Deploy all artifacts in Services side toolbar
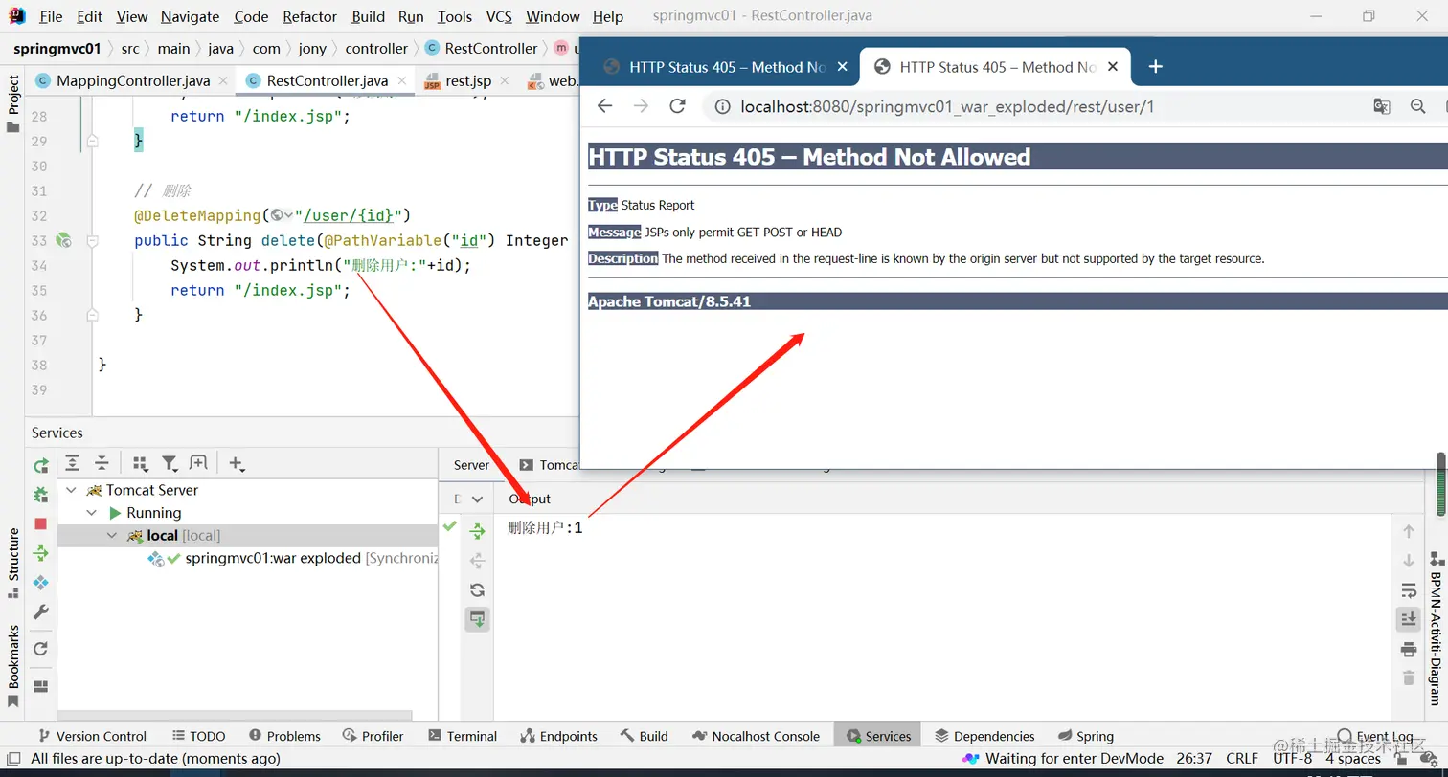The height and width of the screenshot is (777, 1448). point(40,553)
